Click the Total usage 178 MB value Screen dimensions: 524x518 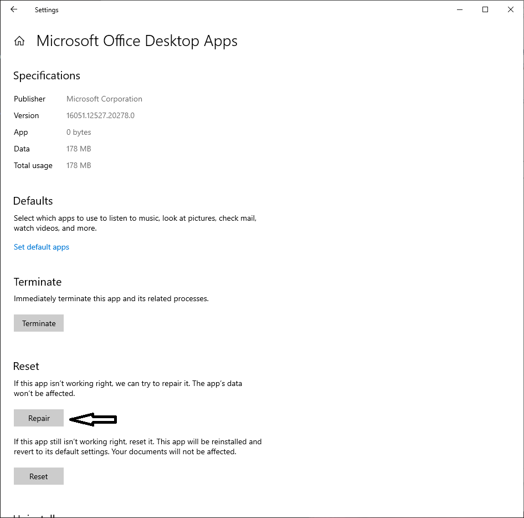point(79,165)
